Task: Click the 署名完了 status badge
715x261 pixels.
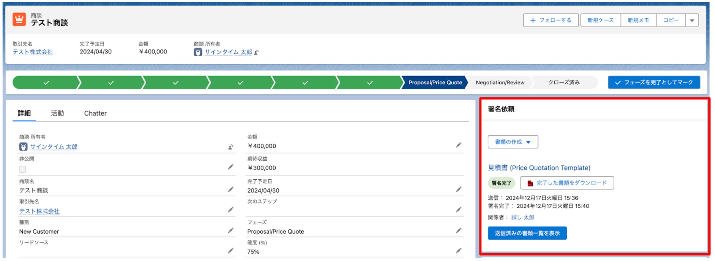Action: (501, 183)
